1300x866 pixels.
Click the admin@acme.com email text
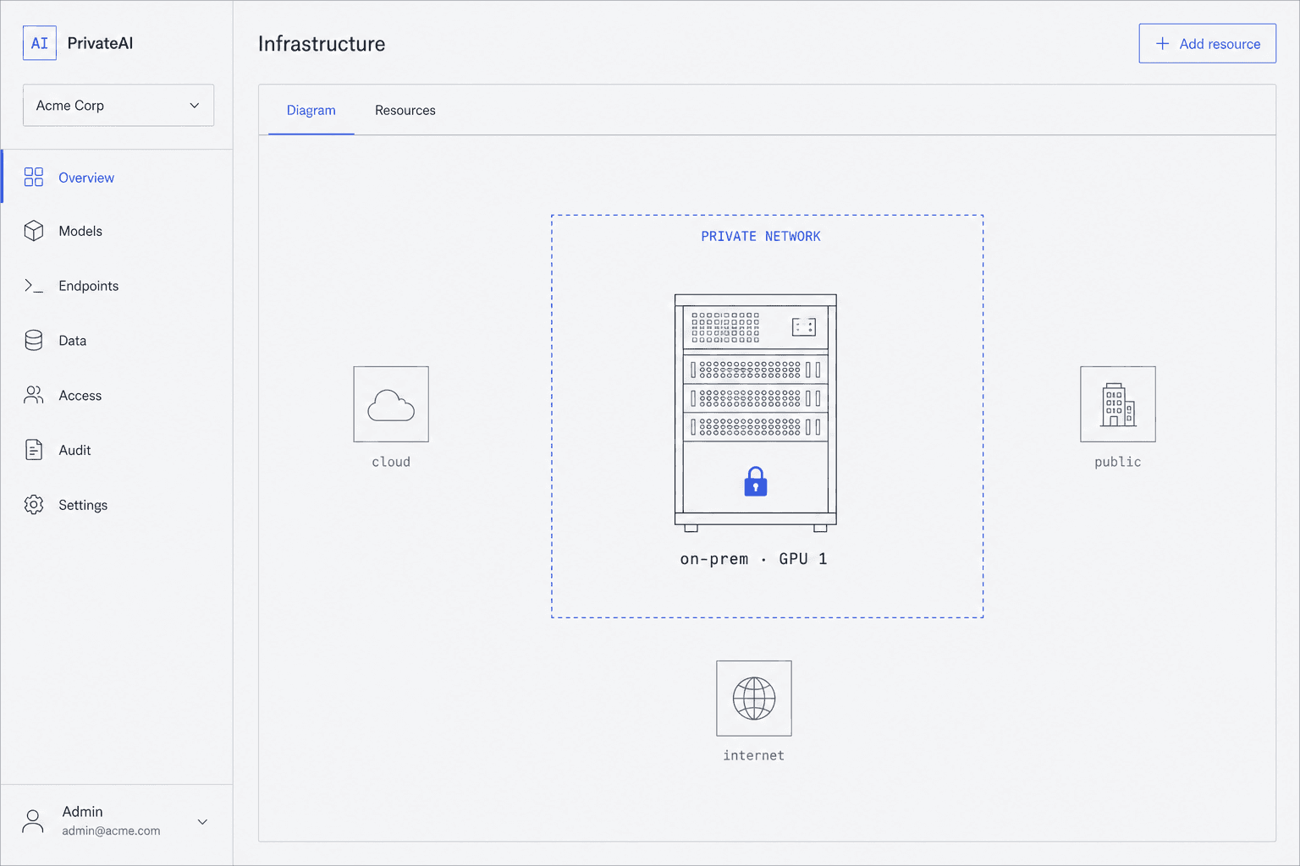pyautogui.click(x=111, y=830)
